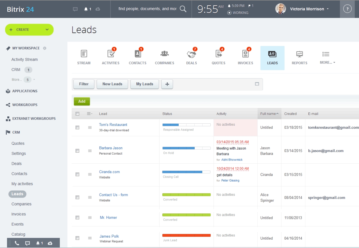Expand the green Create button dropdown
This screenshot has width=359, height=248.
pos(47,30)
